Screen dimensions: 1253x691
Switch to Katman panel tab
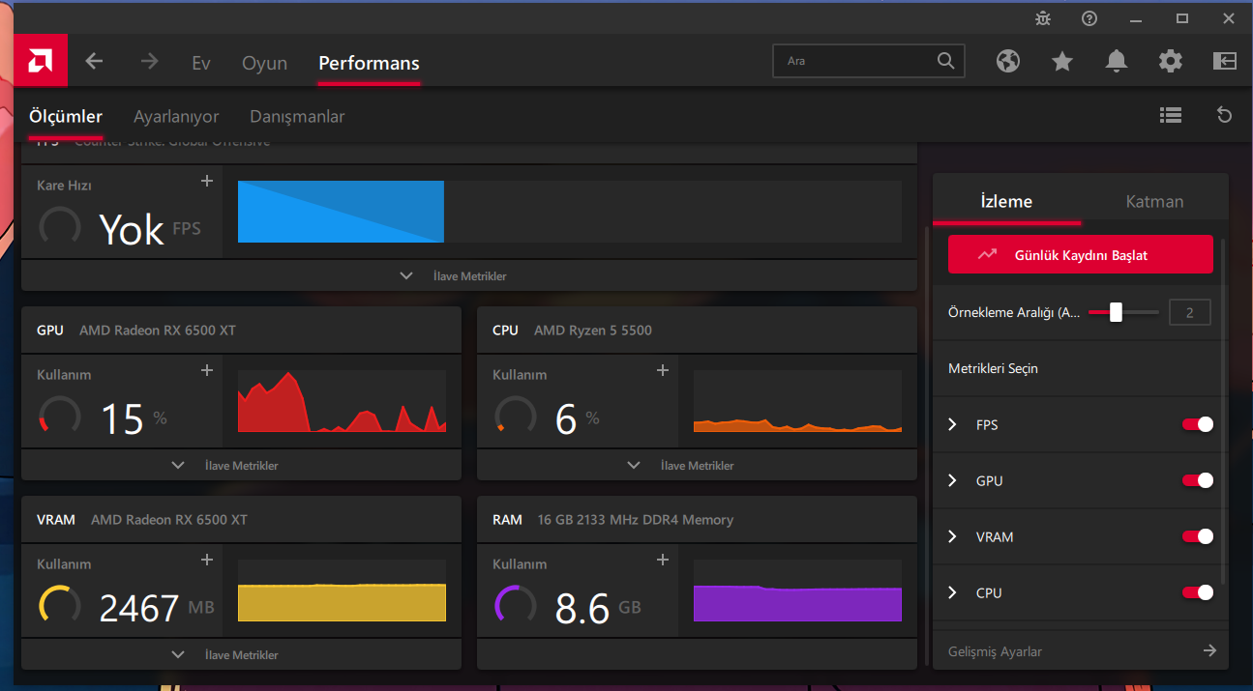(x=1154, y=201)
